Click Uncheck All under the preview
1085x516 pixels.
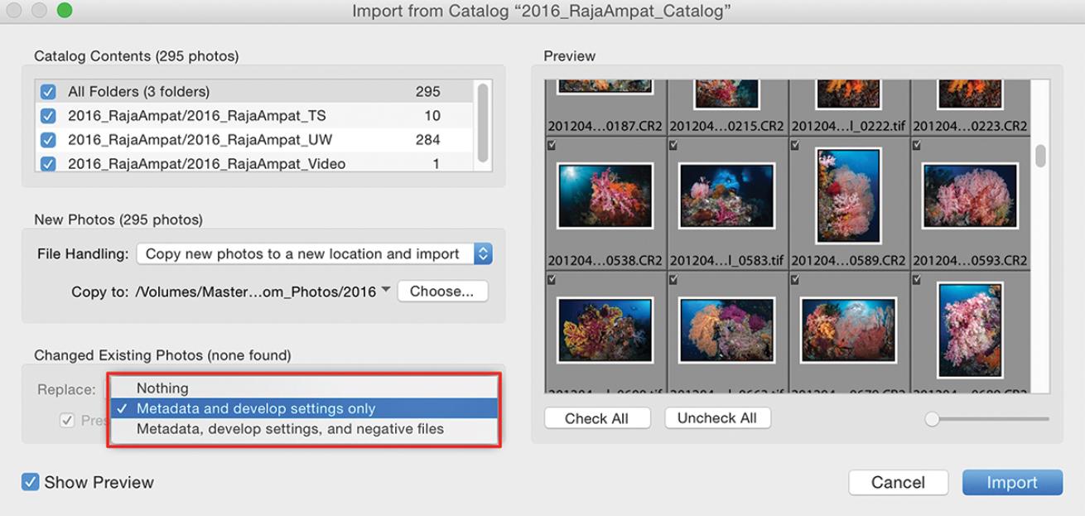click(717, 418)
